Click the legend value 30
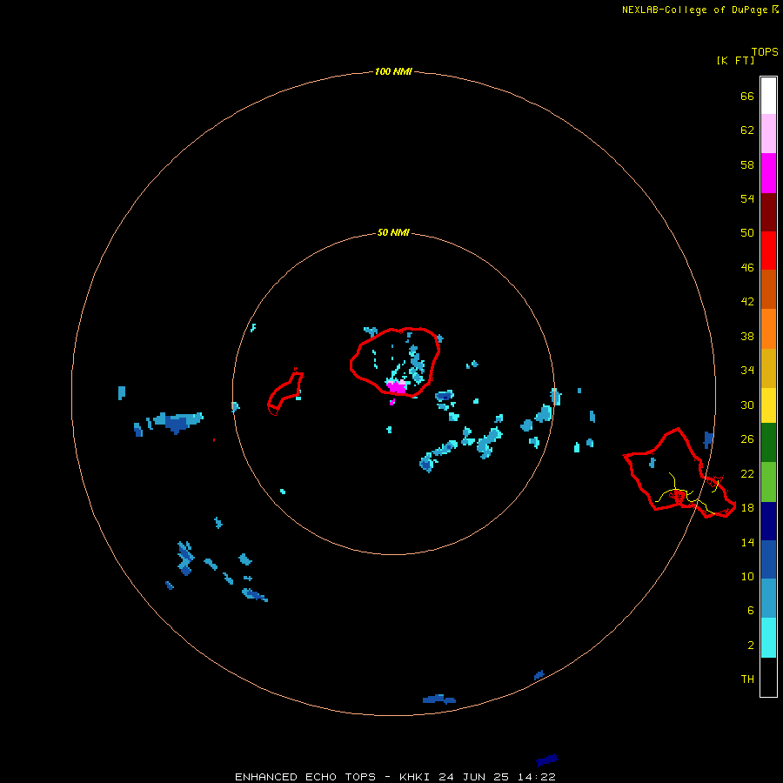Viewport: 783px width, 783px height. (747, 405)
